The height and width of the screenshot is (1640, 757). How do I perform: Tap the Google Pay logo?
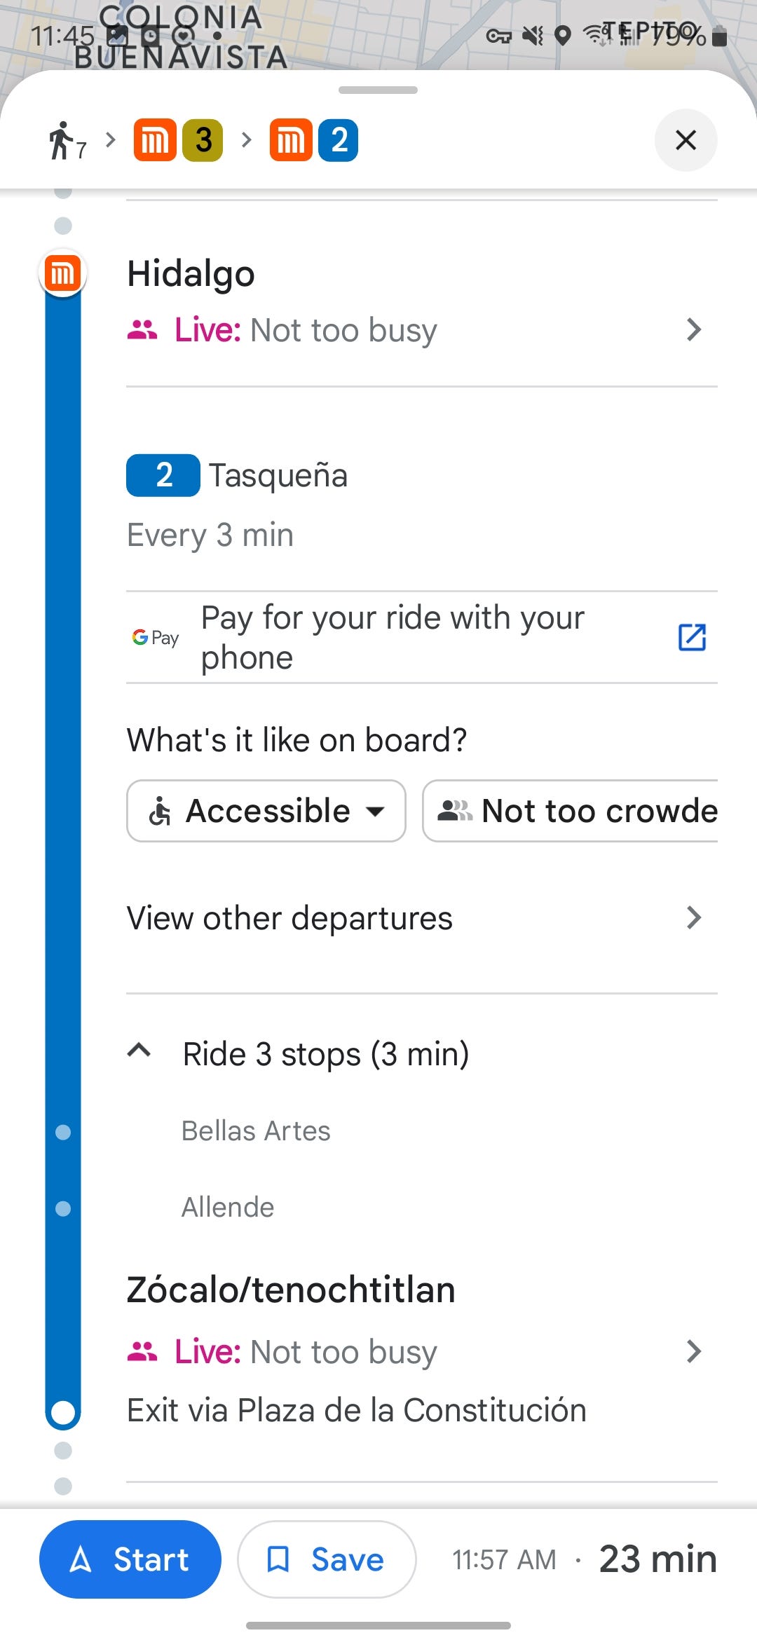[156, 638]
